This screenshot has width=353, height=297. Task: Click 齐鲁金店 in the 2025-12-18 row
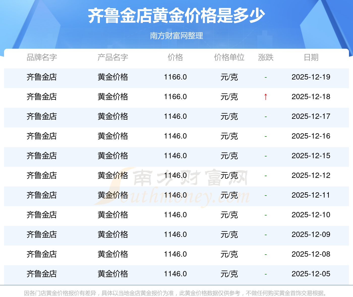tap(42, 97)
